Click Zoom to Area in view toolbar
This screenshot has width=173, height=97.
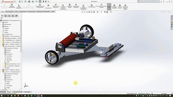coord(85,12)
